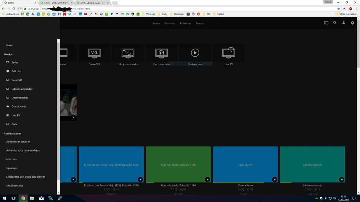This screenshot has width=360, height=202.
Task: Open the settings gear icon
Action: pos(352,23)
